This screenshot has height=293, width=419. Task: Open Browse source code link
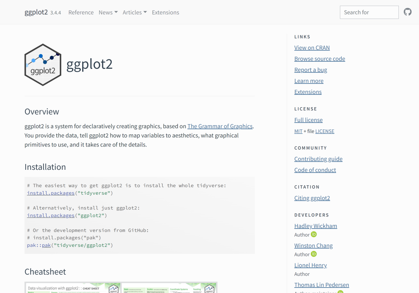pyautogui.click(x=320, y=59)
